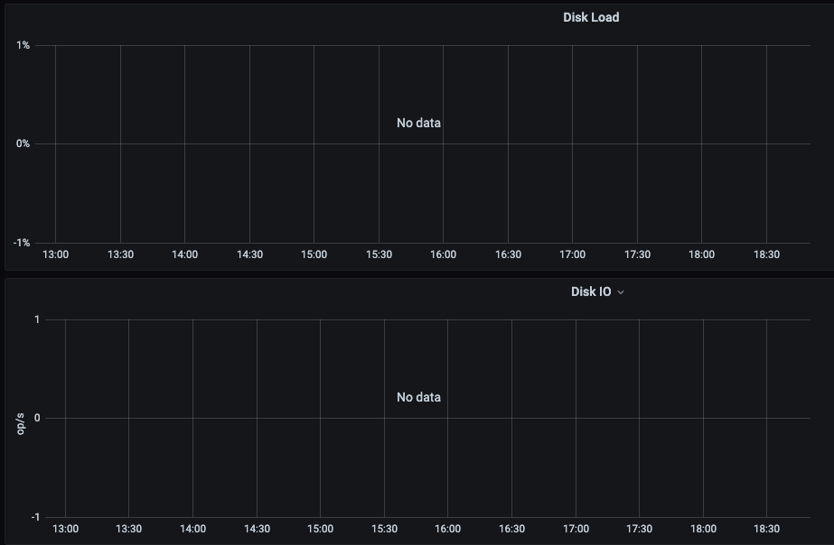Click the 18:30 tick on Disk Load timeline
Screen dimensions: 834x545
click(x=766, y=254)
